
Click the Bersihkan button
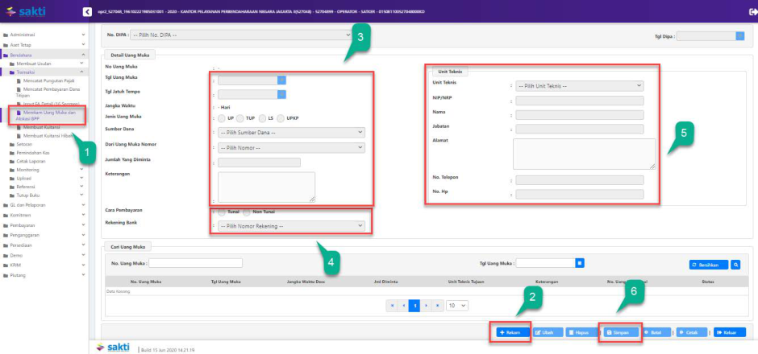(709, 264)
